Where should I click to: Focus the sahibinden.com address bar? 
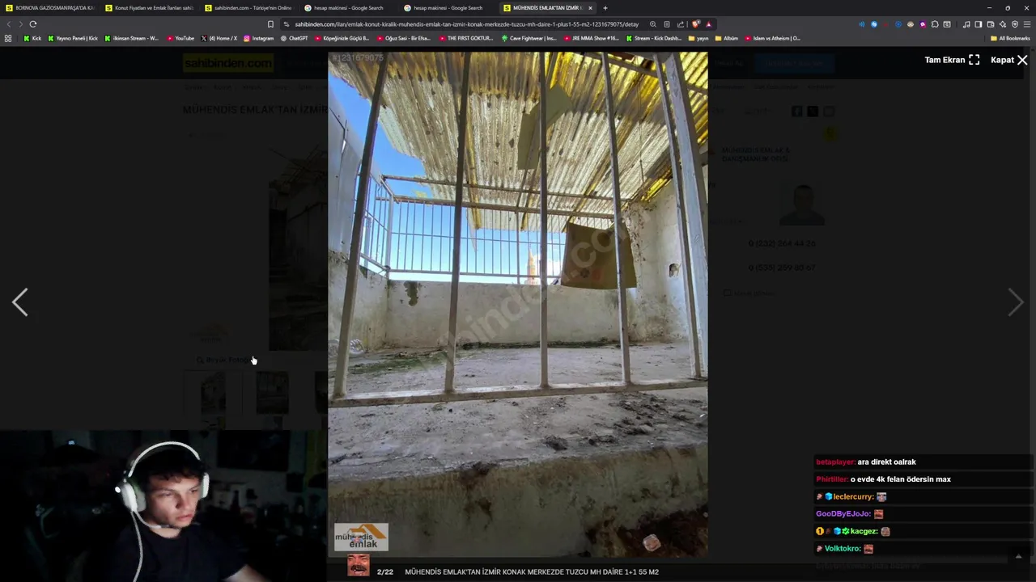click(x=465, y=24)
